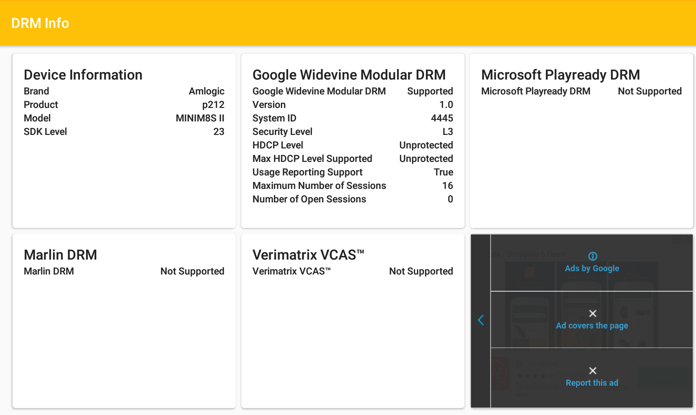Viewport: 696px width, 415px height.
Task: Click the Model value MINIM8S II
Action: point(200,118)
